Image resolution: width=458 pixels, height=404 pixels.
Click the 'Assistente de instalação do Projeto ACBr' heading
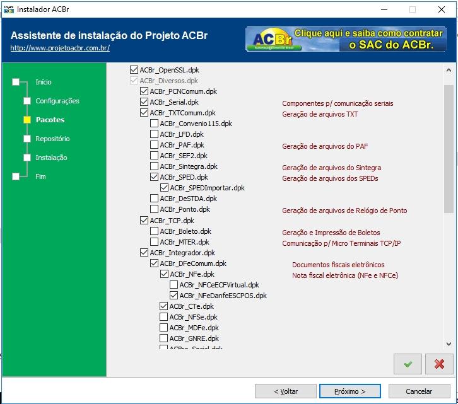109,36
